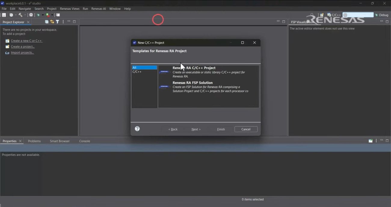
Task: Click icon next to 'Create a project...'
Action: point(7,47)
